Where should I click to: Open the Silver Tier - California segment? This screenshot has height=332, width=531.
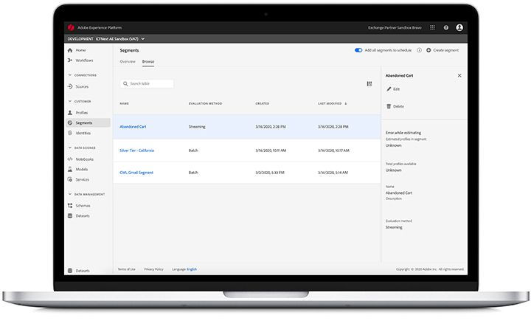click(136, 150)
